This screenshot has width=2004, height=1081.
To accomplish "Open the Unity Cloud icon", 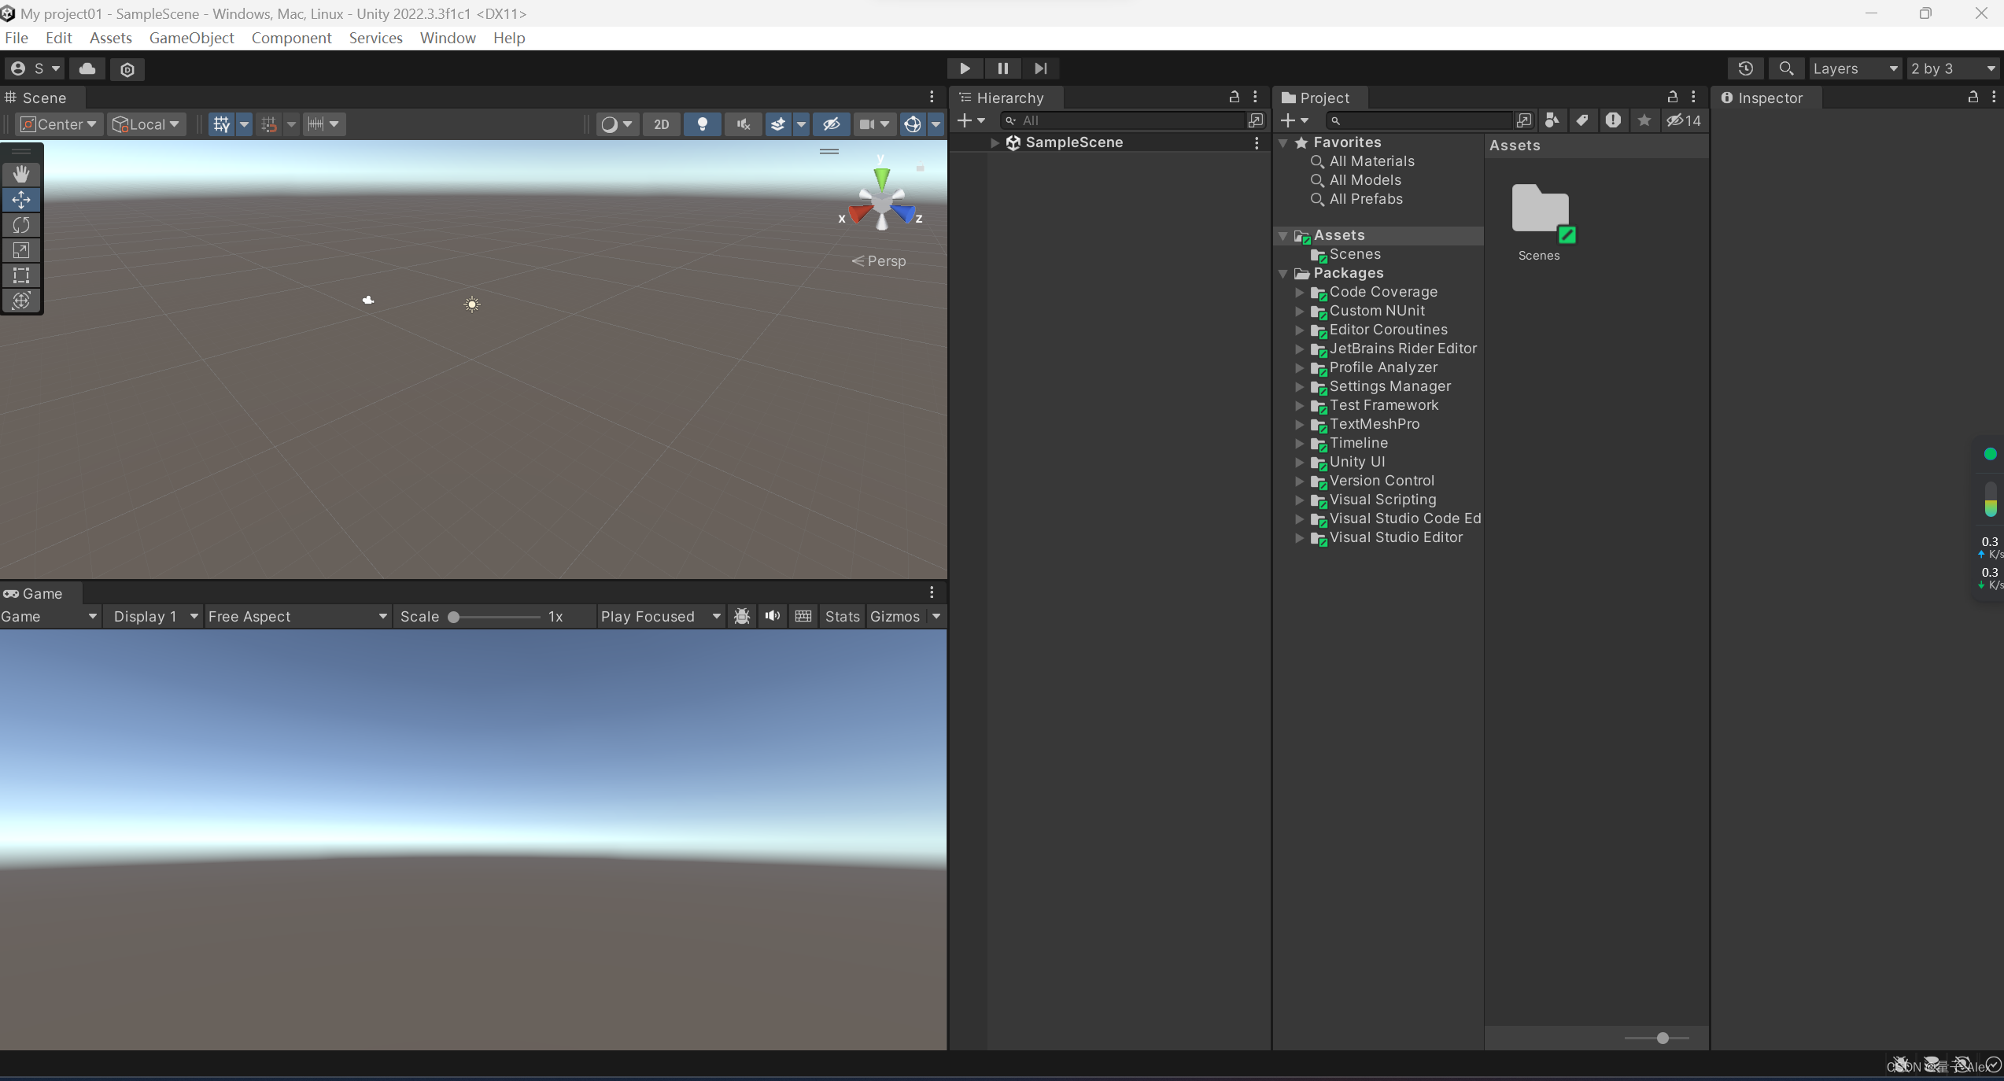I will tap(87, 68).
